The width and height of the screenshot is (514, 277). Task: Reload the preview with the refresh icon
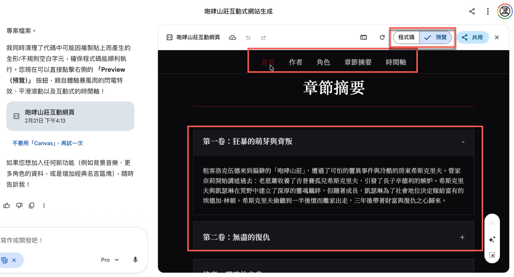382,37
